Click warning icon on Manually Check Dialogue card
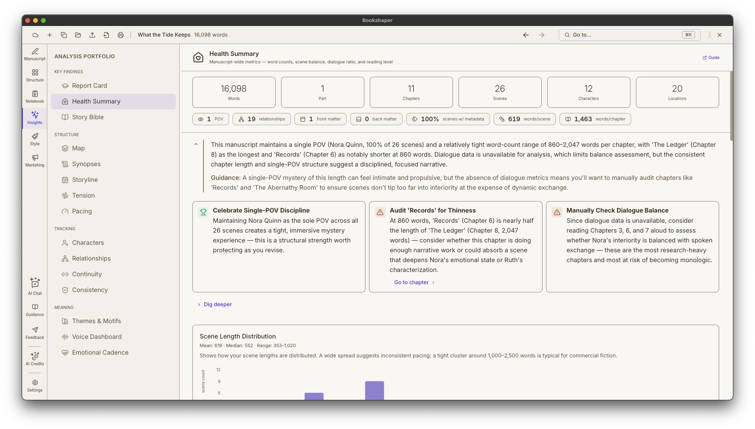 coord(557,212)
